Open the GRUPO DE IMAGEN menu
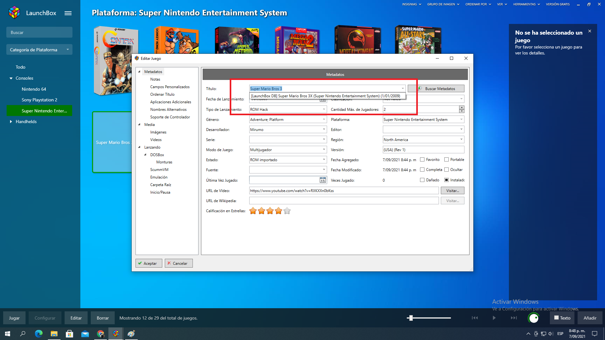Viewport: 605px width, 340px height. [x=443, y=4]
